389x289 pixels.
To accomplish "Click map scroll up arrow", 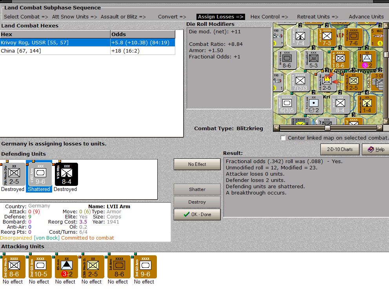I will click(x=386, y=25).
